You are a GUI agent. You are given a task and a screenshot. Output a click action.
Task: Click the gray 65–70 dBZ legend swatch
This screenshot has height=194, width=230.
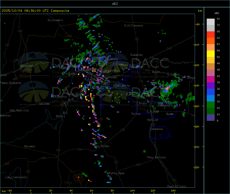(211, 28)
